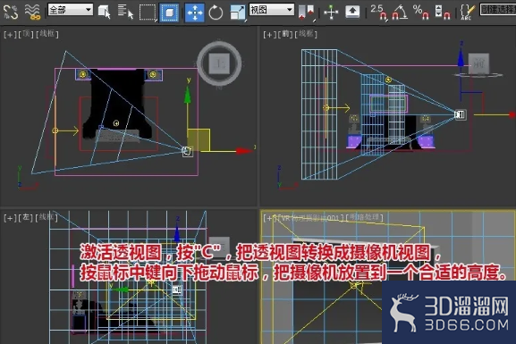Click the [线框] label in the front viewport
This screenshot has width=516, height=344.
[x=306, y=34]
